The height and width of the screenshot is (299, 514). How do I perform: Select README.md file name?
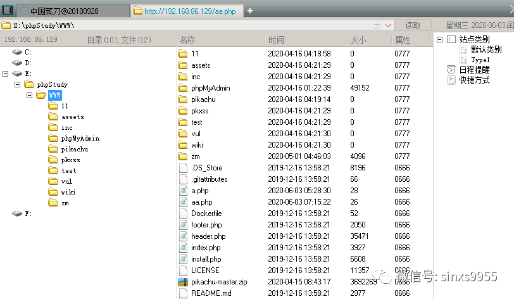[211, 293]
